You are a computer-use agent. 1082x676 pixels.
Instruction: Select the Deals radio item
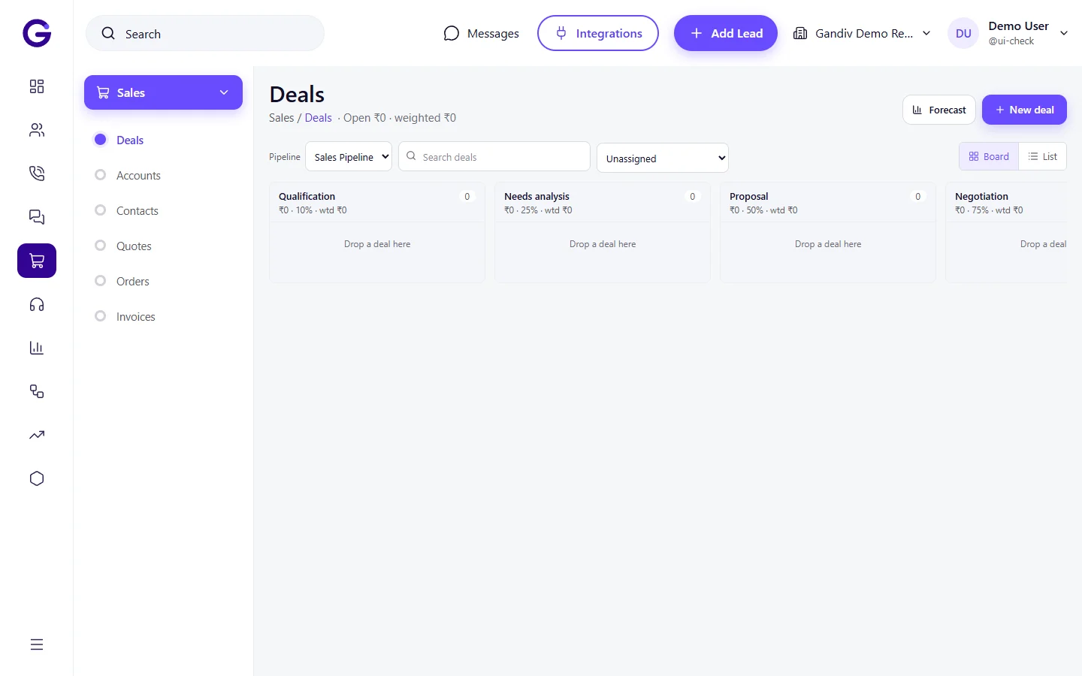(100, 140)
